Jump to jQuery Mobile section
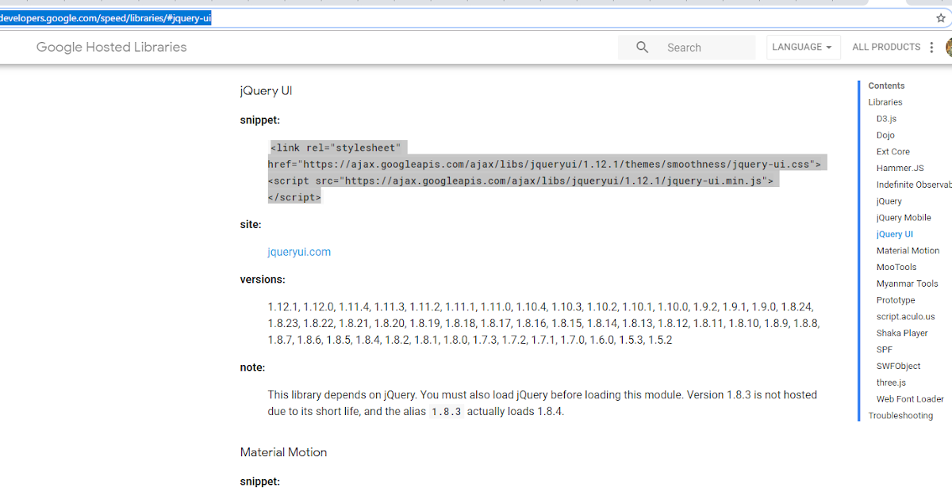Screen dimensions: 952x499 pos(904,218)
